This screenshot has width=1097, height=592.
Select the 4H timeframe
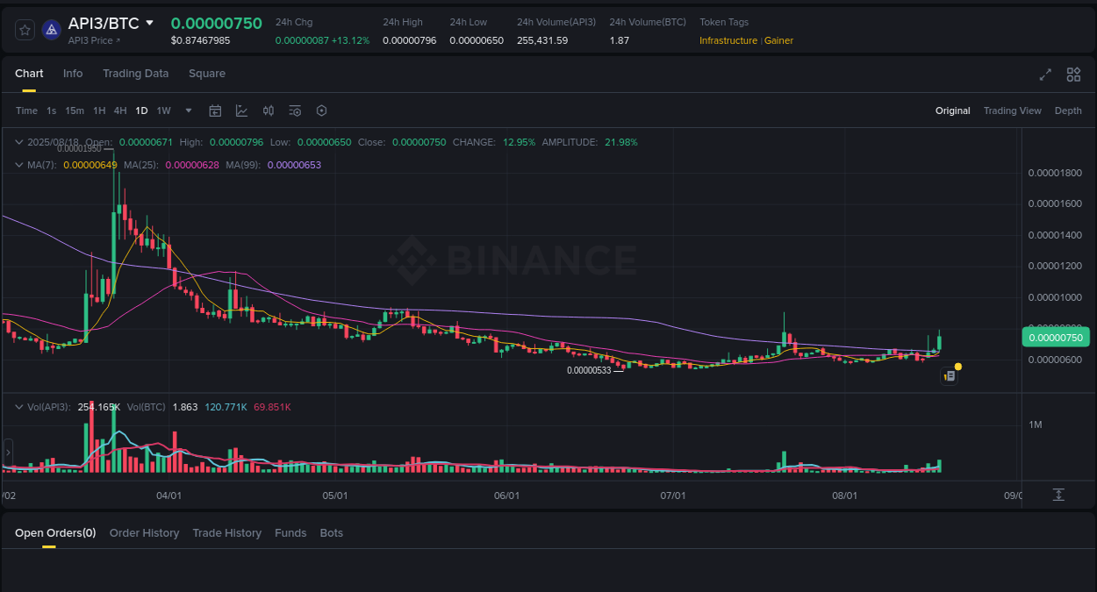120,111
